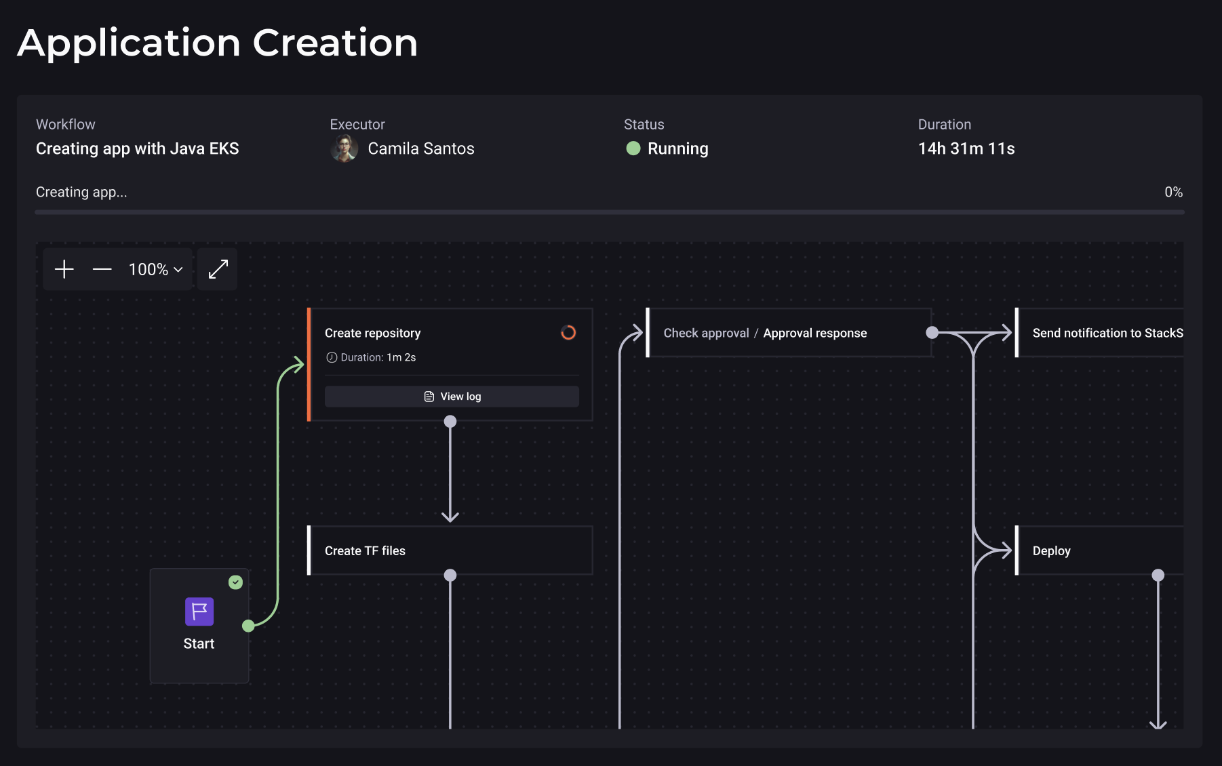Click the Creating app progress bar
This screenshot has width=1222, height=766.
pyautogui.click(x=609, y=212)
